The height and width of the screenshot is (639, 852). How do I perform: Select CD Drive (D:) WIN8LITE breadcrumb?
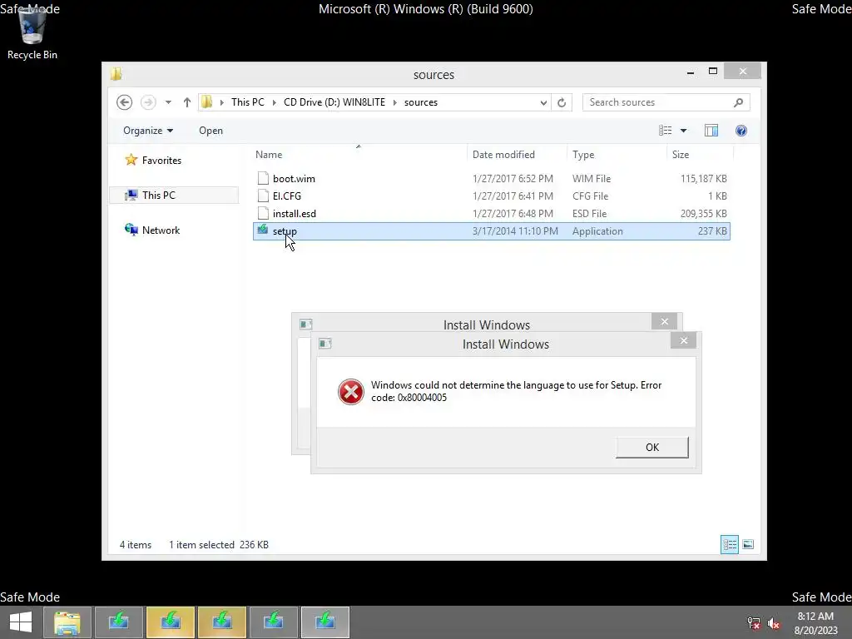[334, 102]
